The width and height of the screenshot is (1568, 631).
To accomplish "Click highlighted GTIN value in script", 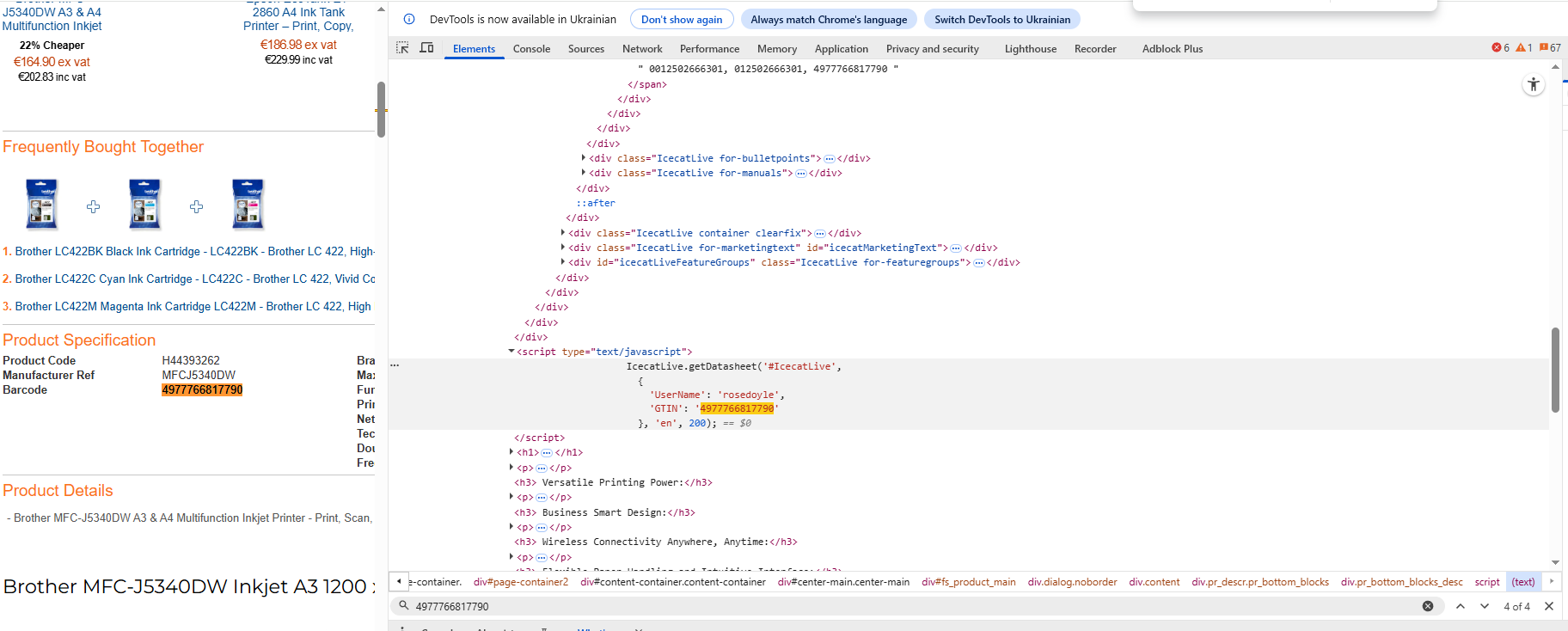I will [x=737, y=408].
